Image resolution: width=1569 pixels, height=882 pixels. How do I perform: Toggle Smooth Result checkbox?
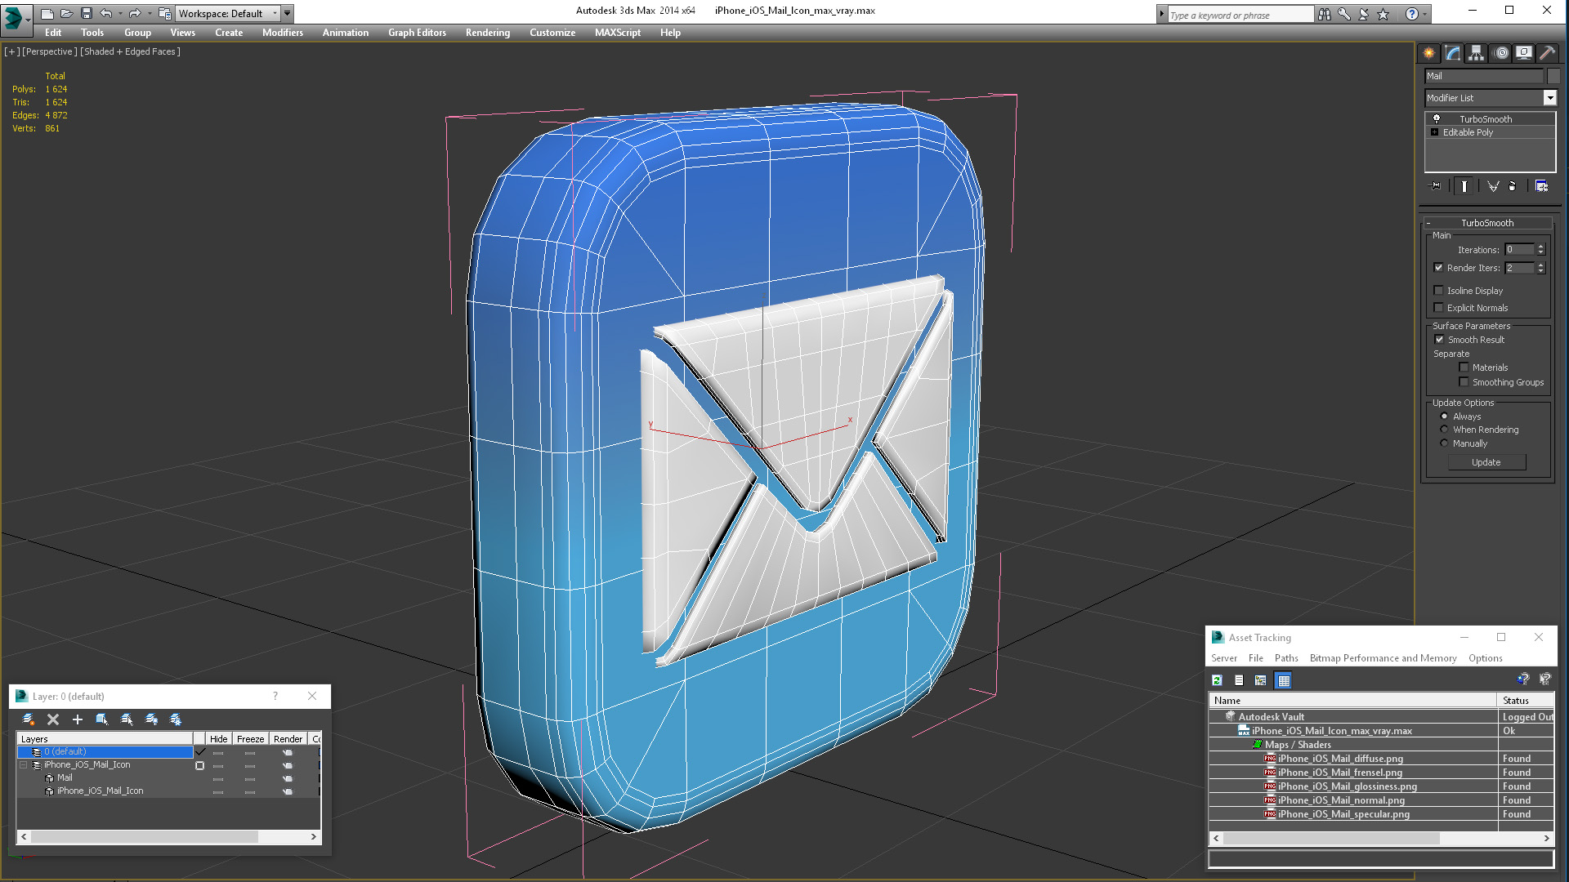pyautogui.click(x=1440, y=340)
